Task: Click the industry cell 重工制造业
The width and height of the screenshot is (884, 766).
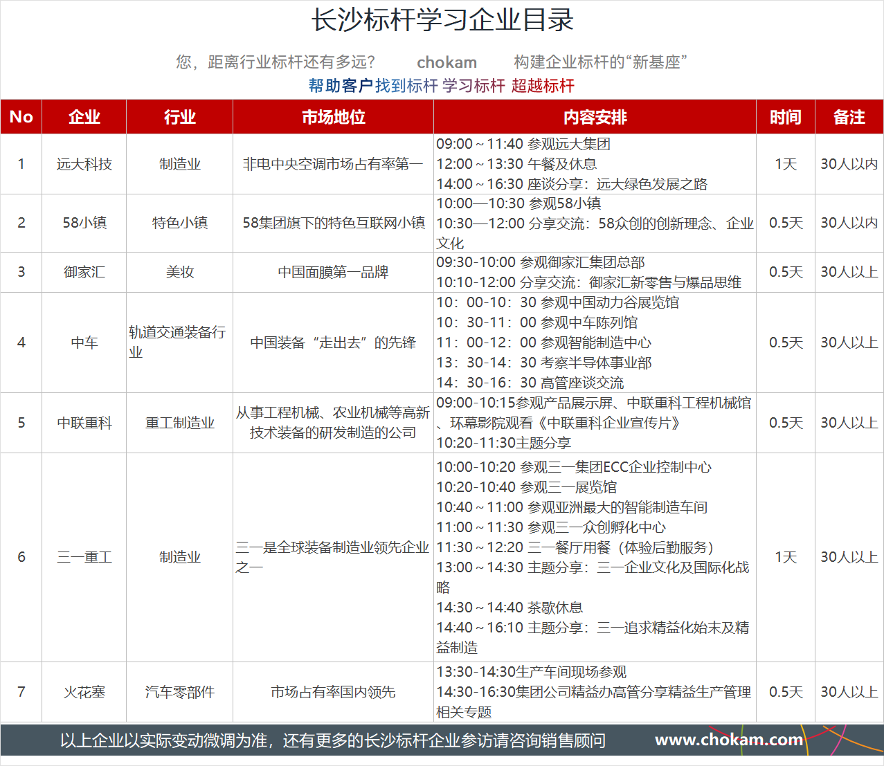Action: pyautogui.click(x=180, y=423)
